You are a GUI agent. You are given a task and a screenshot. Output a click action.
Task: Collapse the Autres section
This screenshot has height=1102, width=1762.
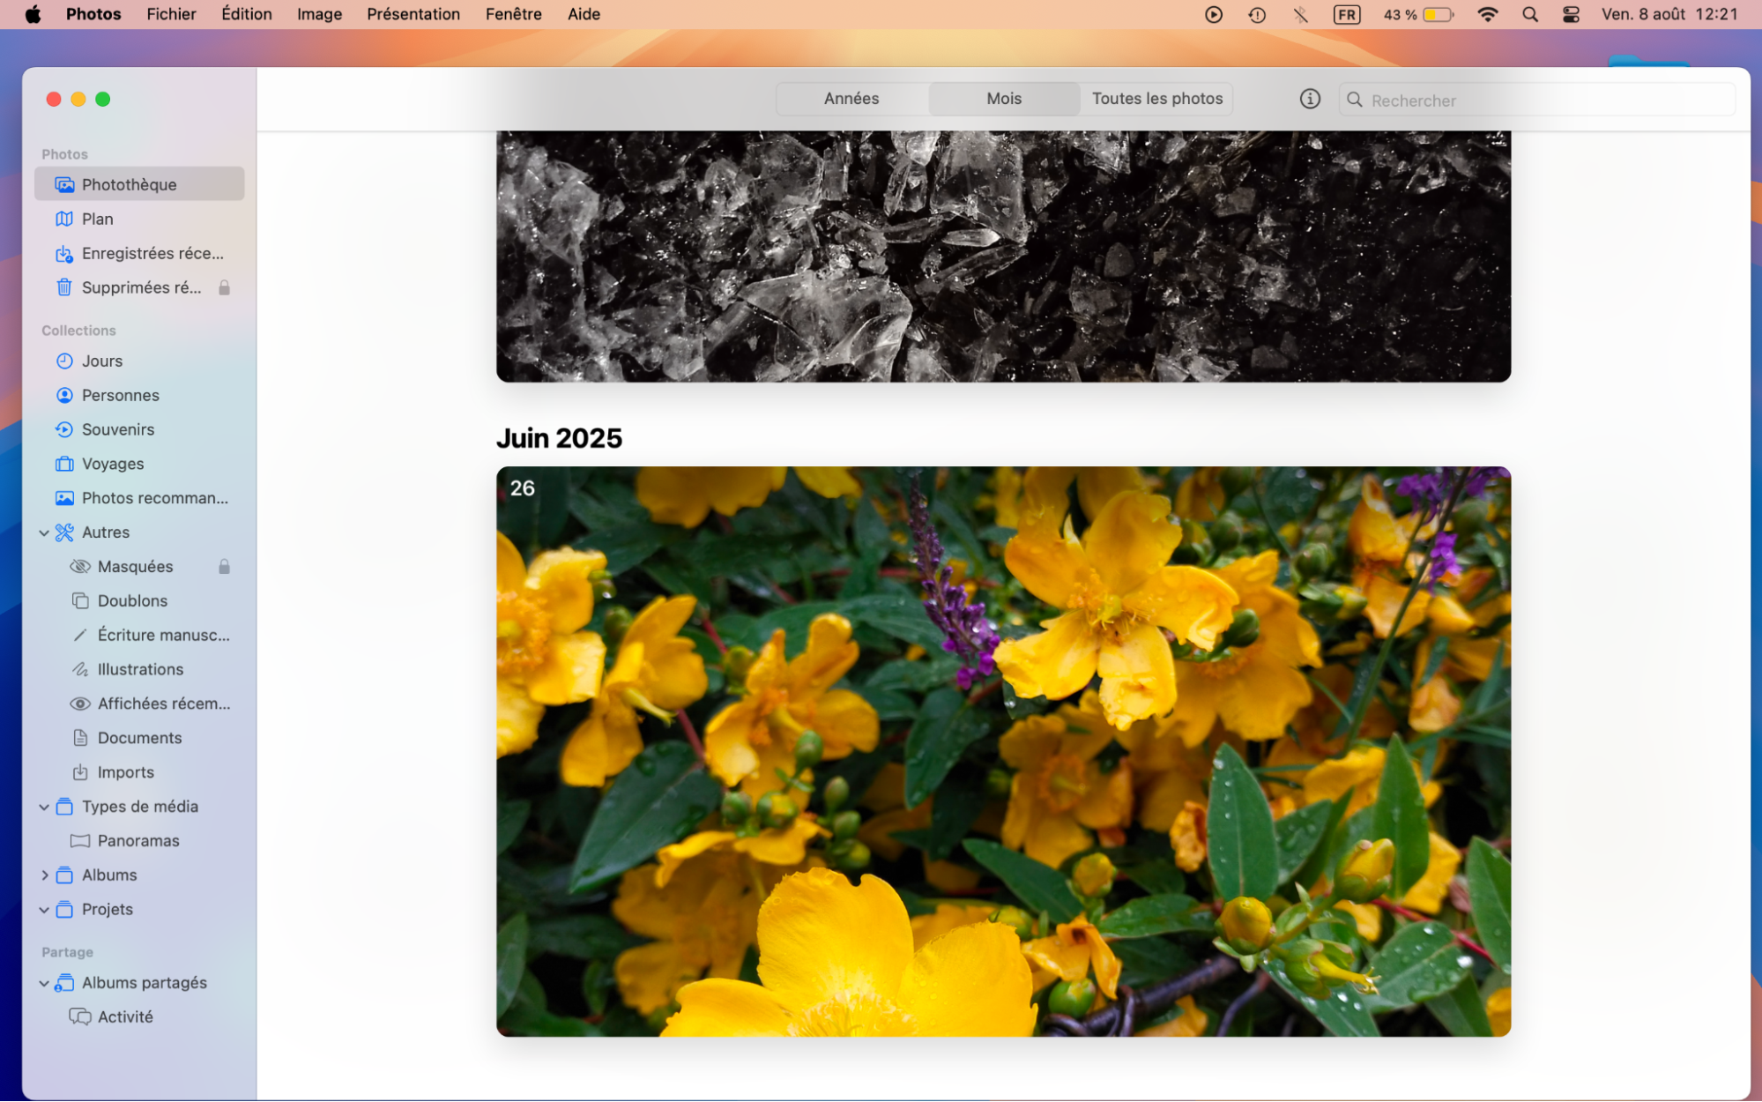coord(44,532)
